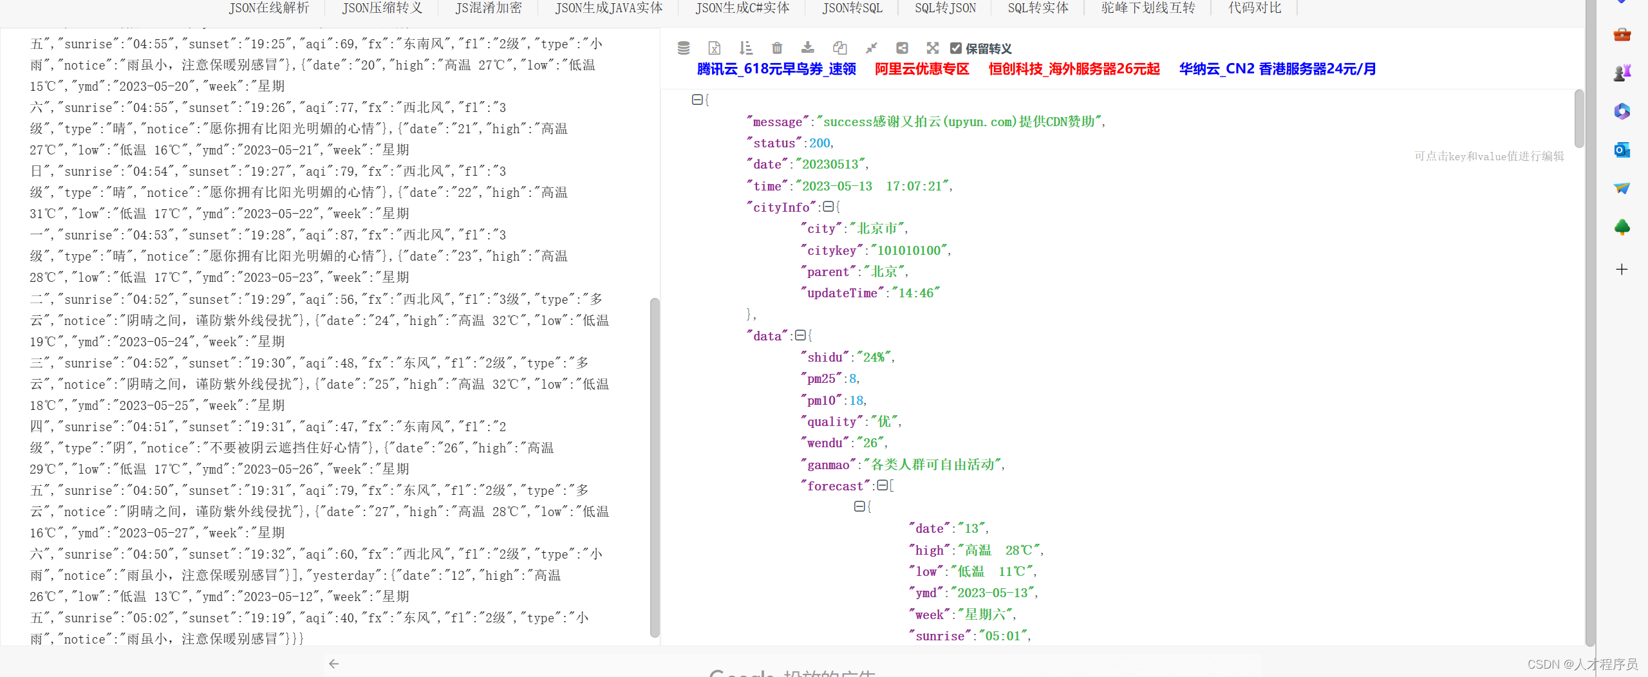This screenshot has height=677, width=1648.
Task: Open the JSON生成JAVA实体 tab
Action: click(x=609, y=8)
